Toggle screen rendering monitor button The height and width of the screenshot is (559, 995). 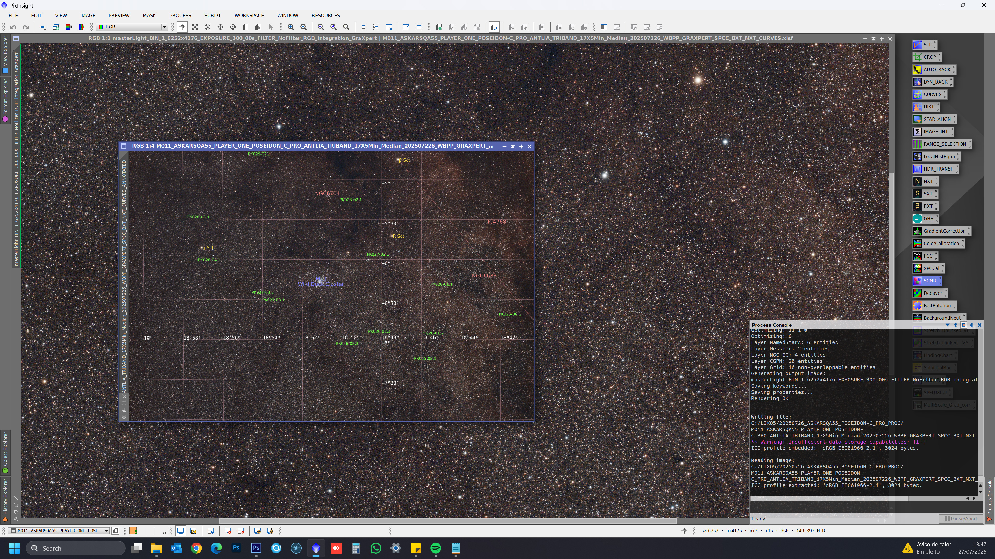click(180, 531)
